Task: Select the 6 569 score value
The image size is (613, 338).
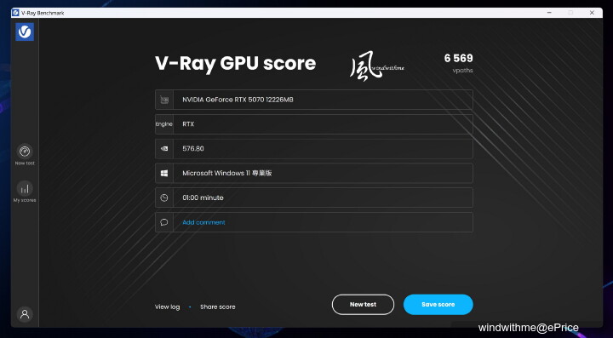Action: point(459,58)
